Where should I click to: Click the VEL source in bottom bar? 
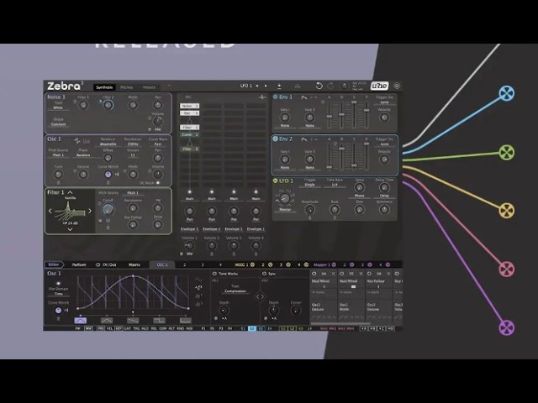[110, 328]
